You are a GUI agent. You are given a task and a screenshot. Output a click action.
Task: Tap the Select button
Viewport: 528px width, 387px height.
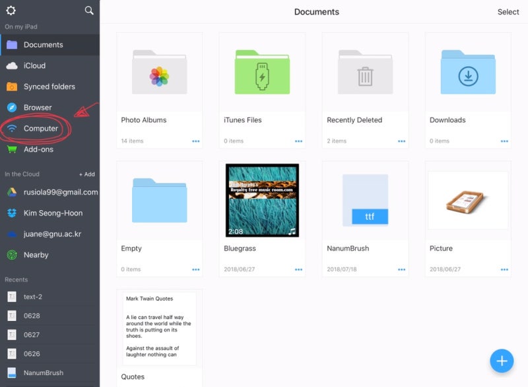pyautogui.click(x=508, y=12)
